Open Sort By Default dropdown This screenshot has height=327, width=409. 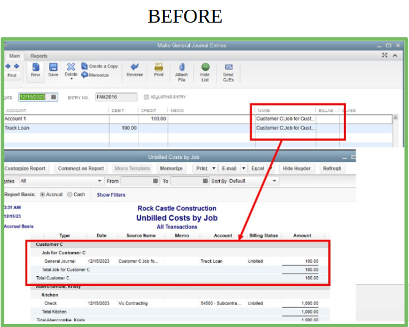click(253, 181)
